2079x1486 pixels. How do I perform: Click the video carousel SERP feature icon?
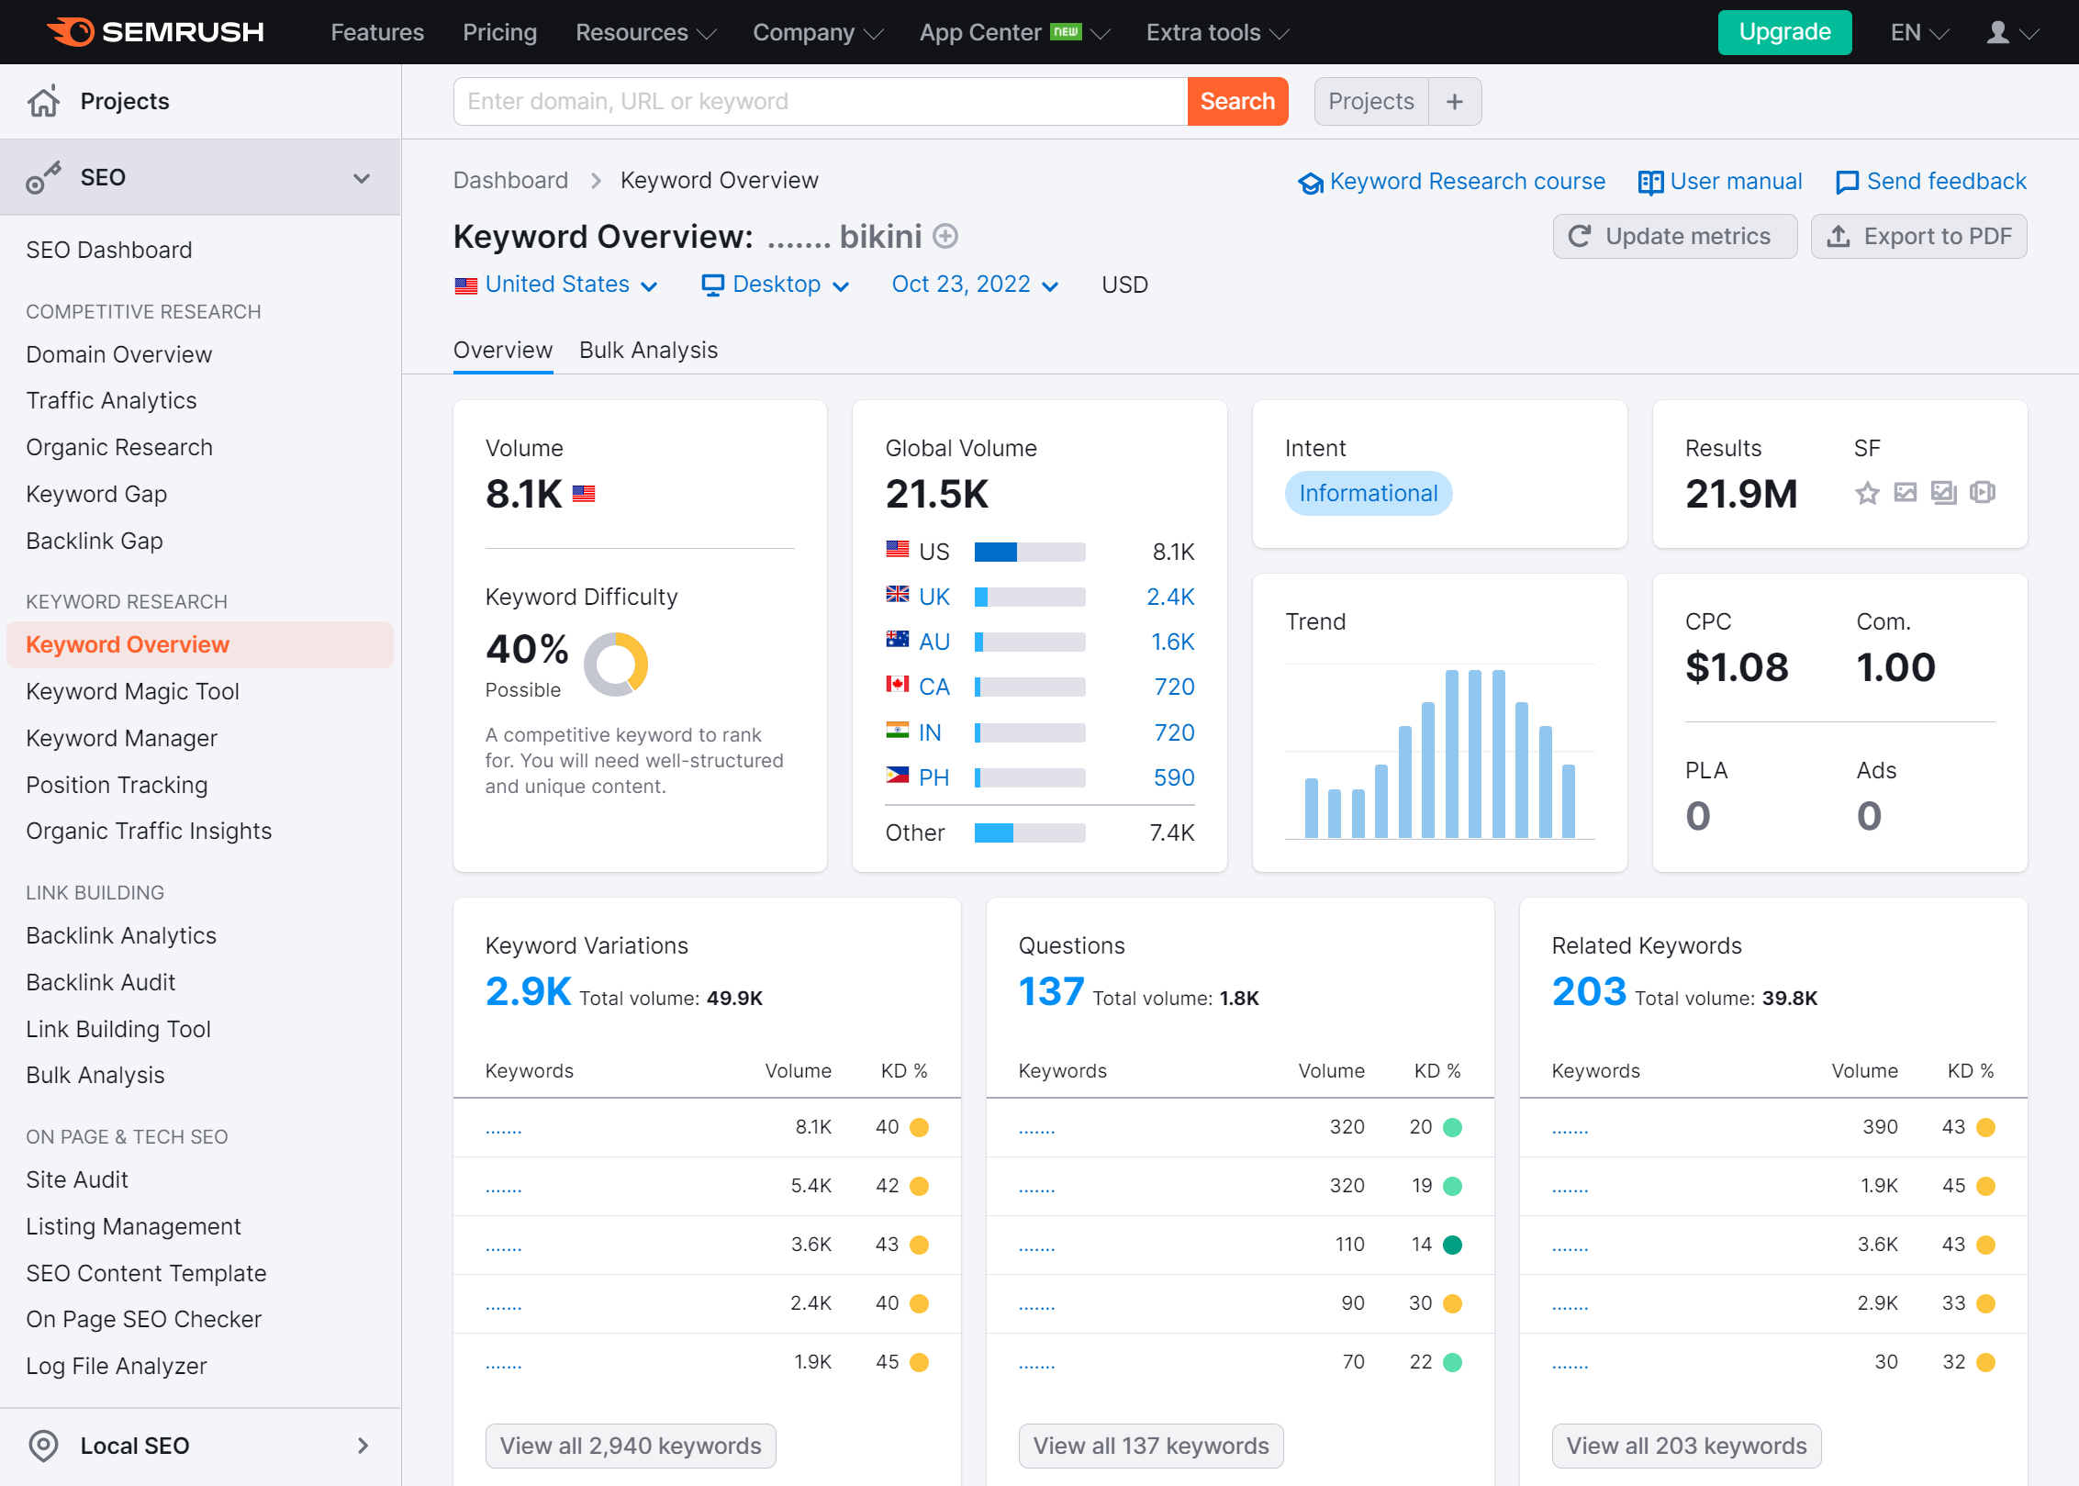(1983, 493)
